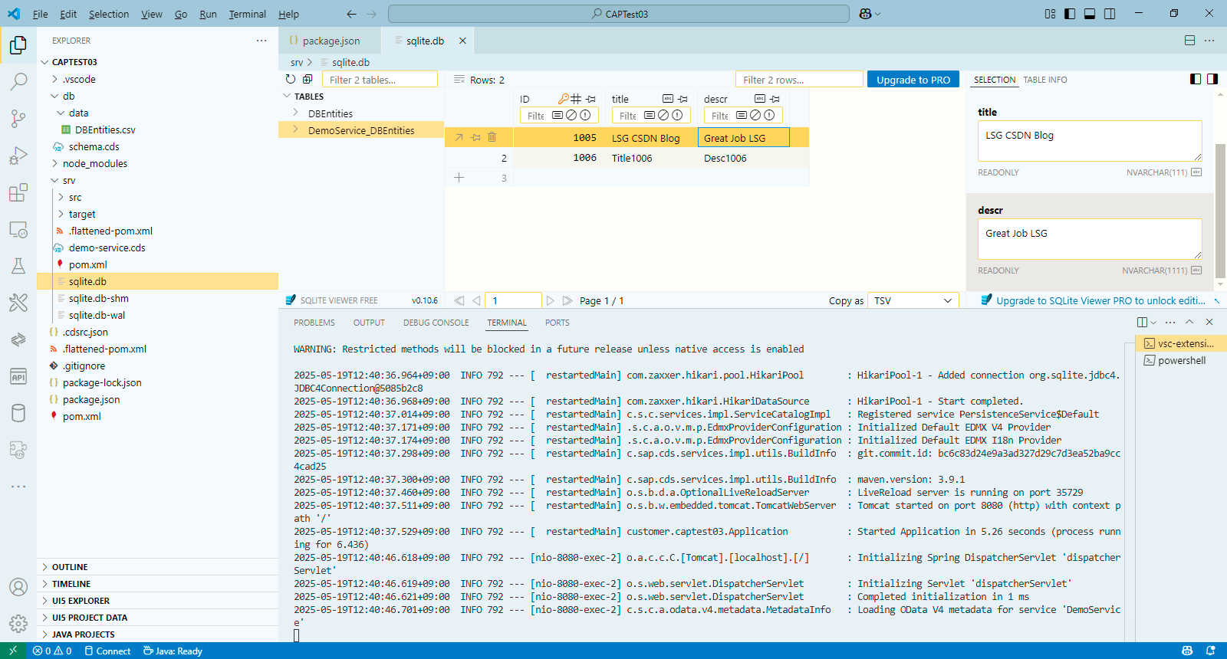Viewport: 1227px width, 659px height.
Task: Toggle SQLite viewer left sidebar
Action: [x=1196, y=79]
